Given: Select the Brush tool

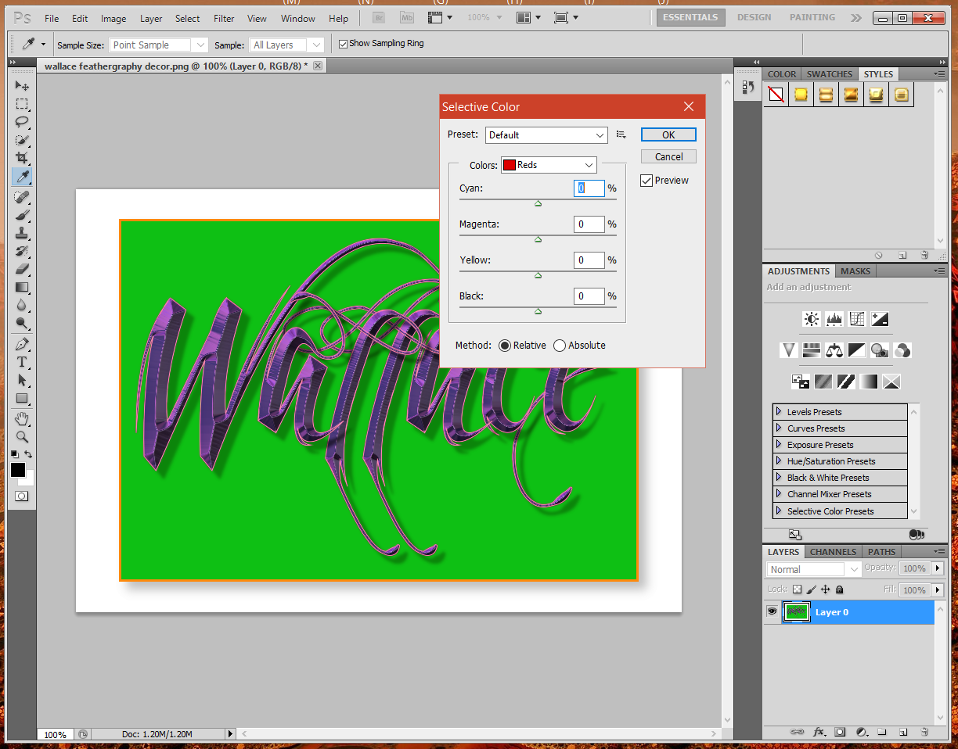Looking at the screenshot, I should [22, 215].
